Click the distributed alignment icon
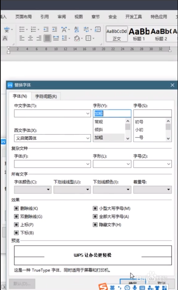Viewport: 178px width, 290px height. click(x=56, y=38)
